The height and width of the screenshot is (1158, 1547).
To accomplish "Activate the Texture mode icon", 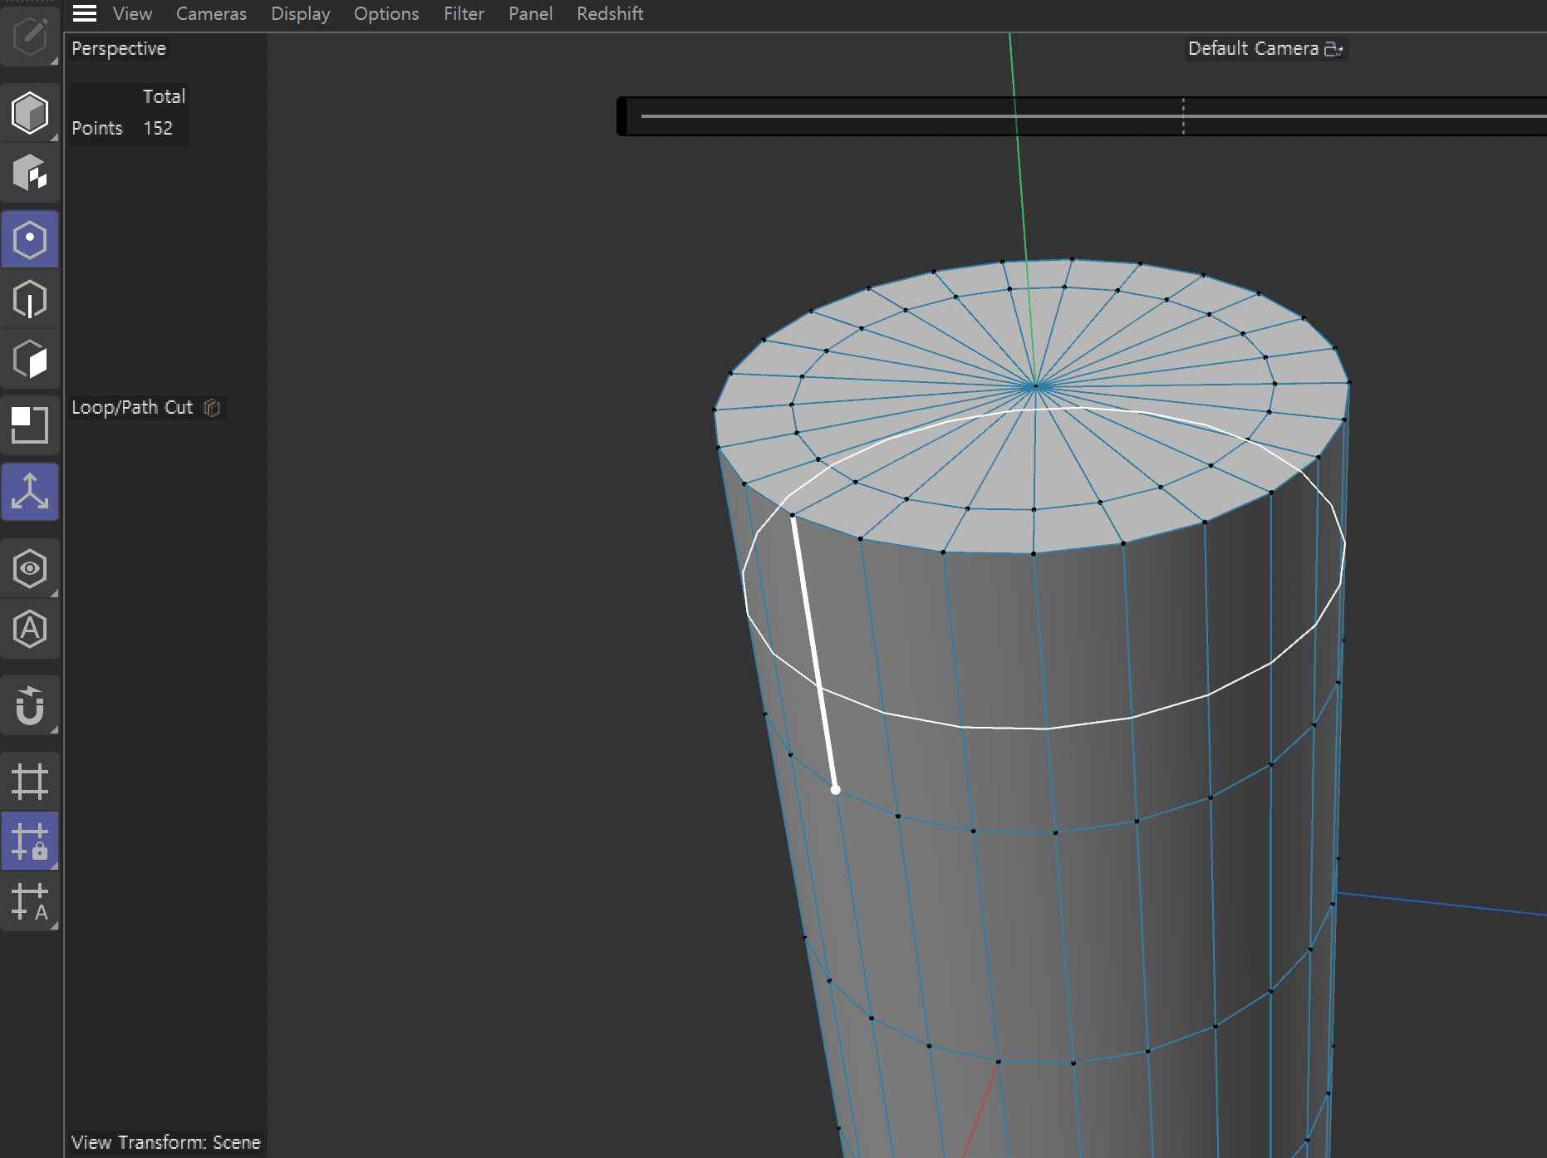I will 30,174.
